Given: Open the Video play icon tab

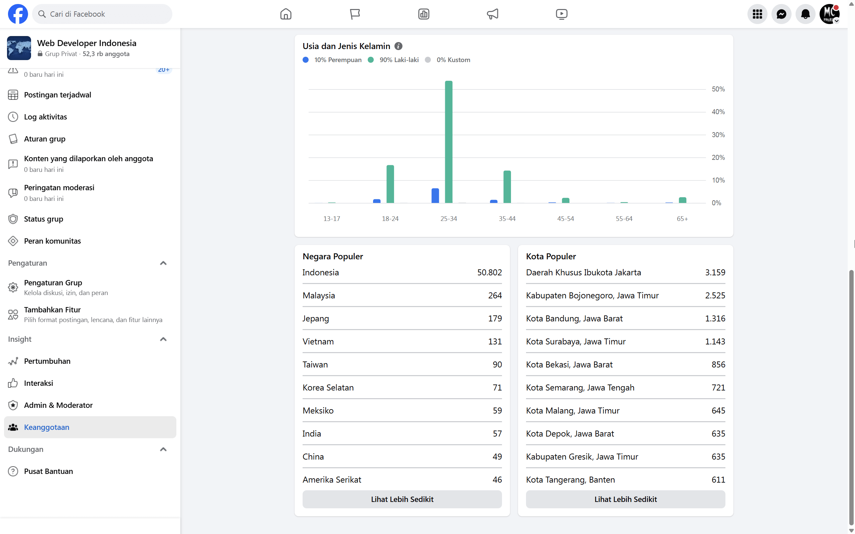Looking at the screenshot, I should click(561, 14).
